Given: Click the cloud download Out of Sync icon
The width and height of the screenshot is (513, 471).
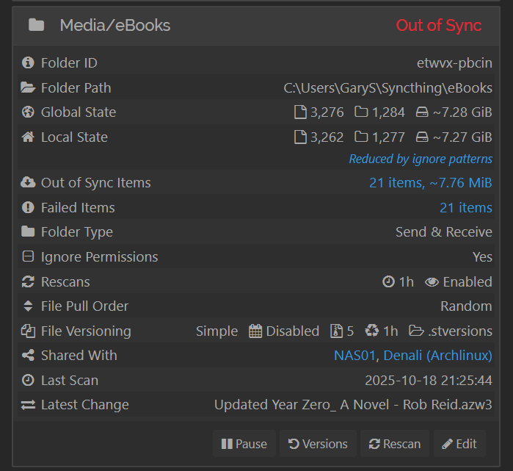Looking at the screenshot, I should tap(28, 183).
